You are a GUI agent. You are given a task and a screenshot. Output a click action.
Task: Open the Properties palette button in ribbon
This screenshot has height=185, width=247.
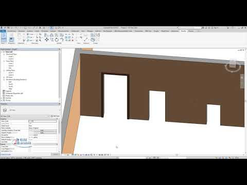pos(11,39)
